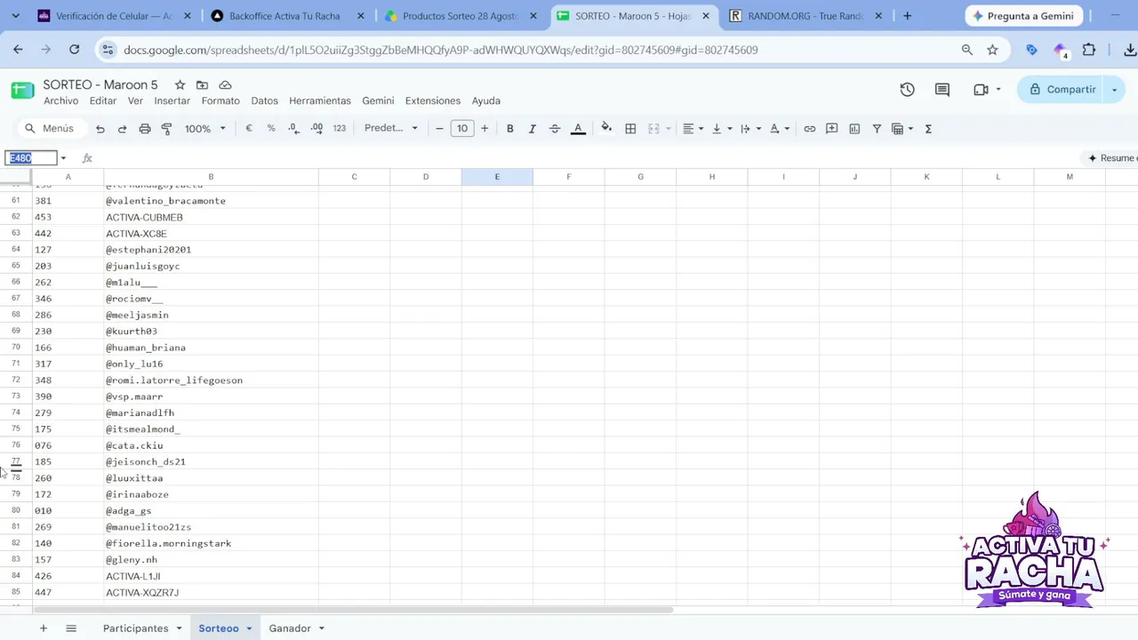Open horizontal align dropdown
This screenshot has width=1138, height=640.
[693, 129]
